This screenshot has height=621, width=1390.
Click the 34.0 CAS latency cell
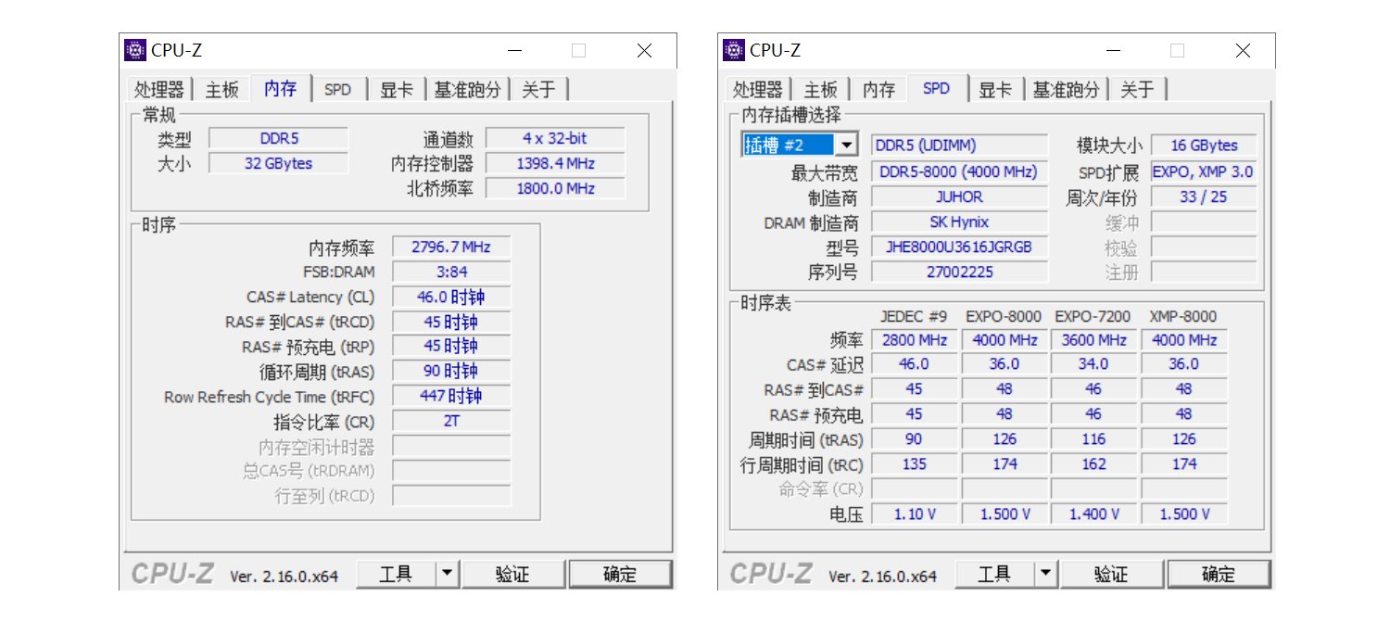click(1094, 365)
